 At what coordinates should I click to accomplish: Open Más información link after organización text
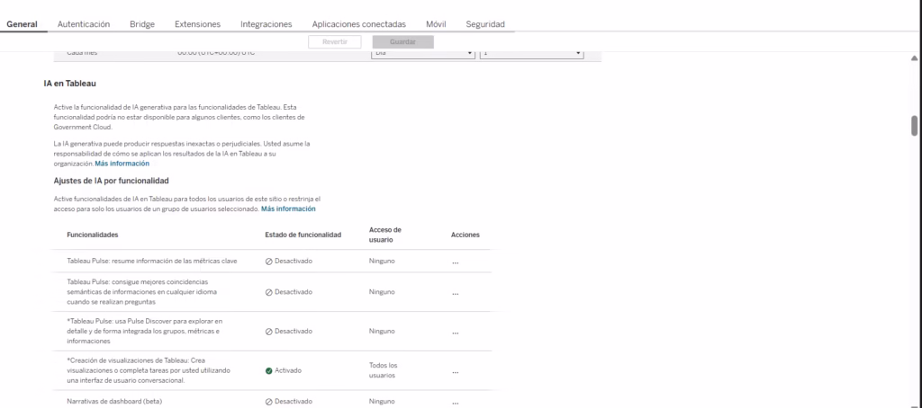click(122, 164)
